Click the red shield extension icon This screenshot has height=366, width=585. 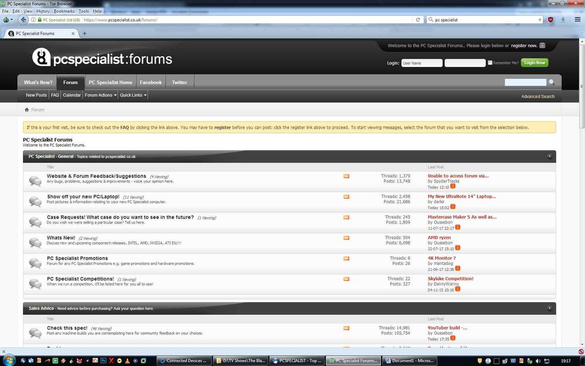[x=550, y=19]
